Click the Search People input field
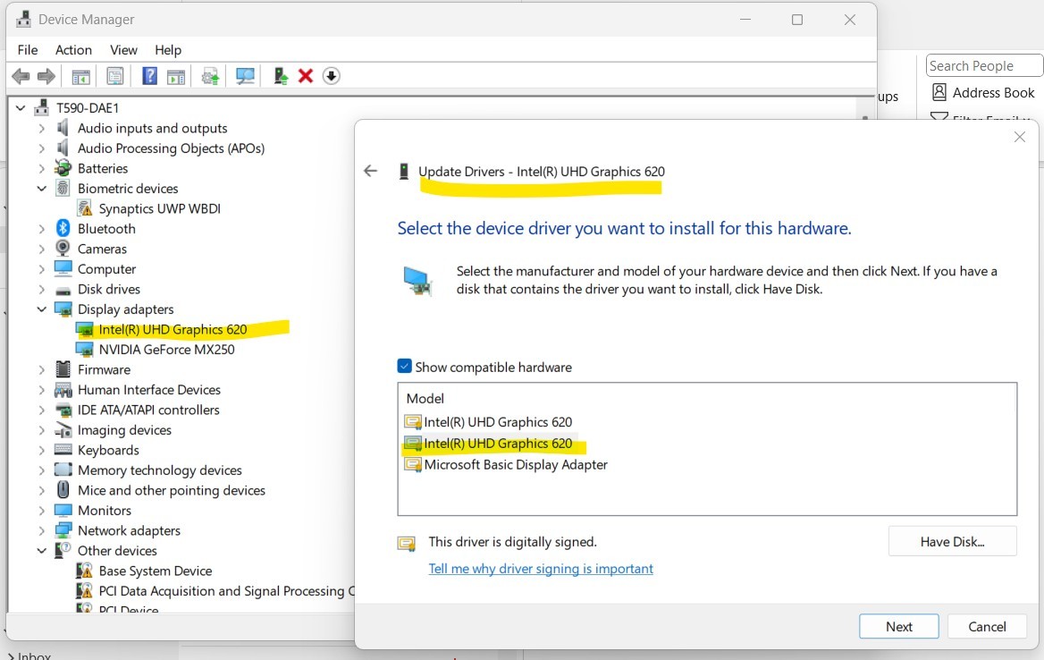 click(x=983, y=64)
